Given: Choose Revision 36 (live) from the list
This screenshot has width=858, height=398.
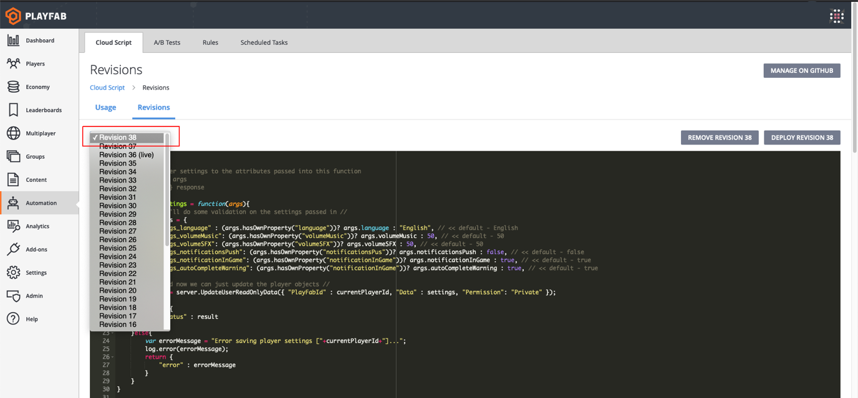Looking at the screenshot, I should 127,154.
